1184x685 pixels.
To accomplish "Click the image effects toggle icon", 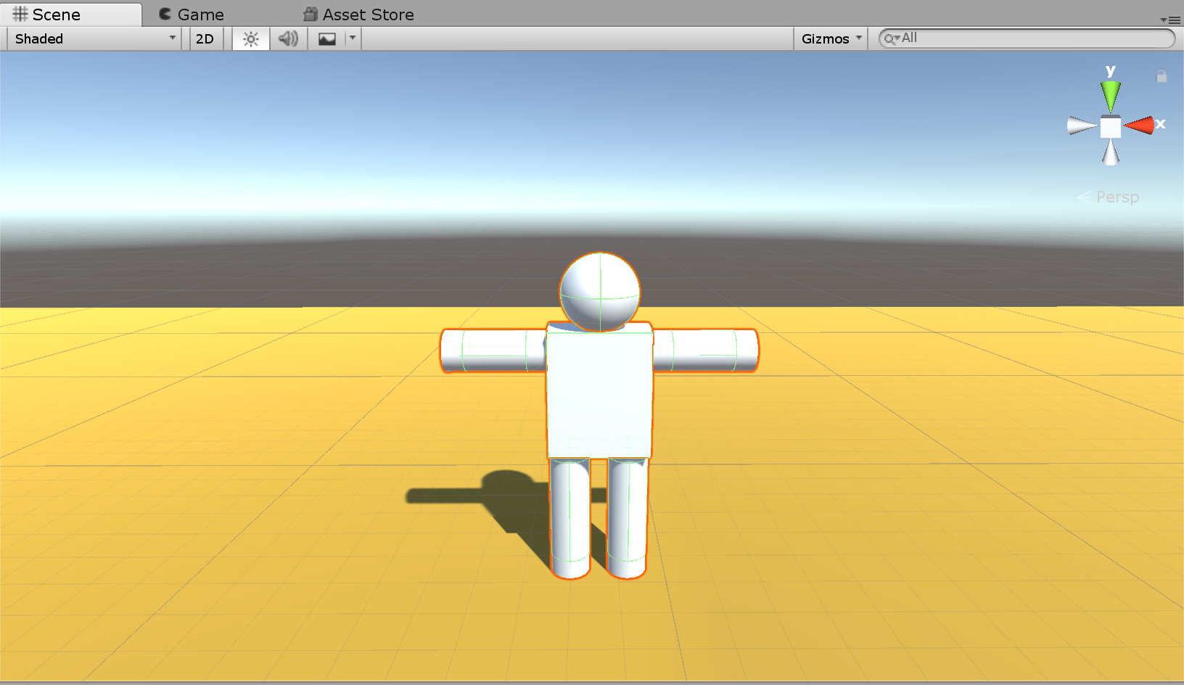I will pos(327,39).
